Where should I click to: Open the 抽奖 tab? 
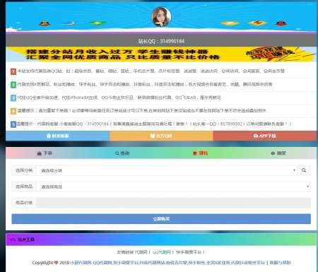pos(278,153)
